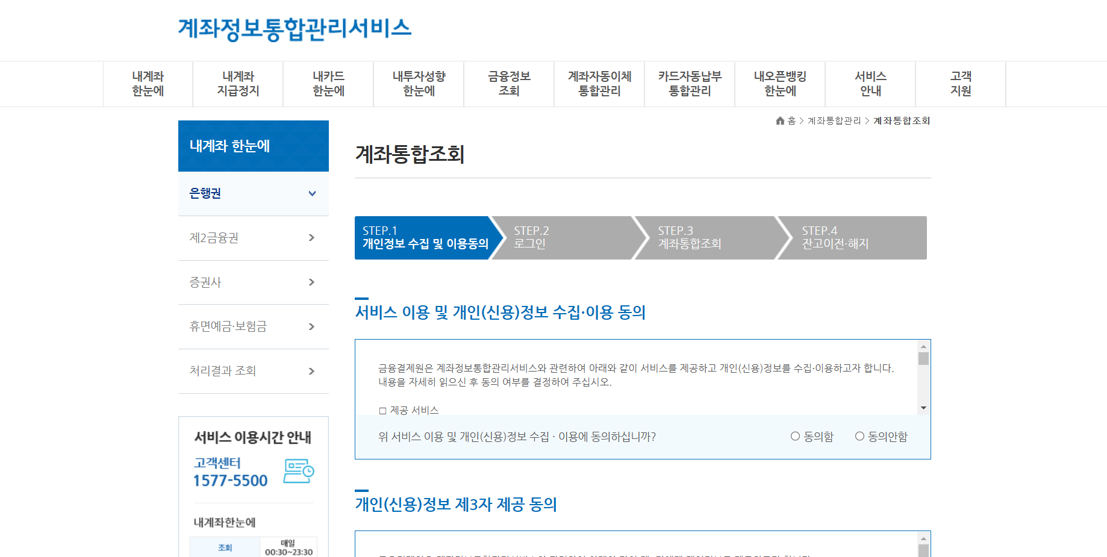The height and width of the screenshot is (557, 1107).
Task: Click the customer center card-and-clock icon
Action: 298,471
